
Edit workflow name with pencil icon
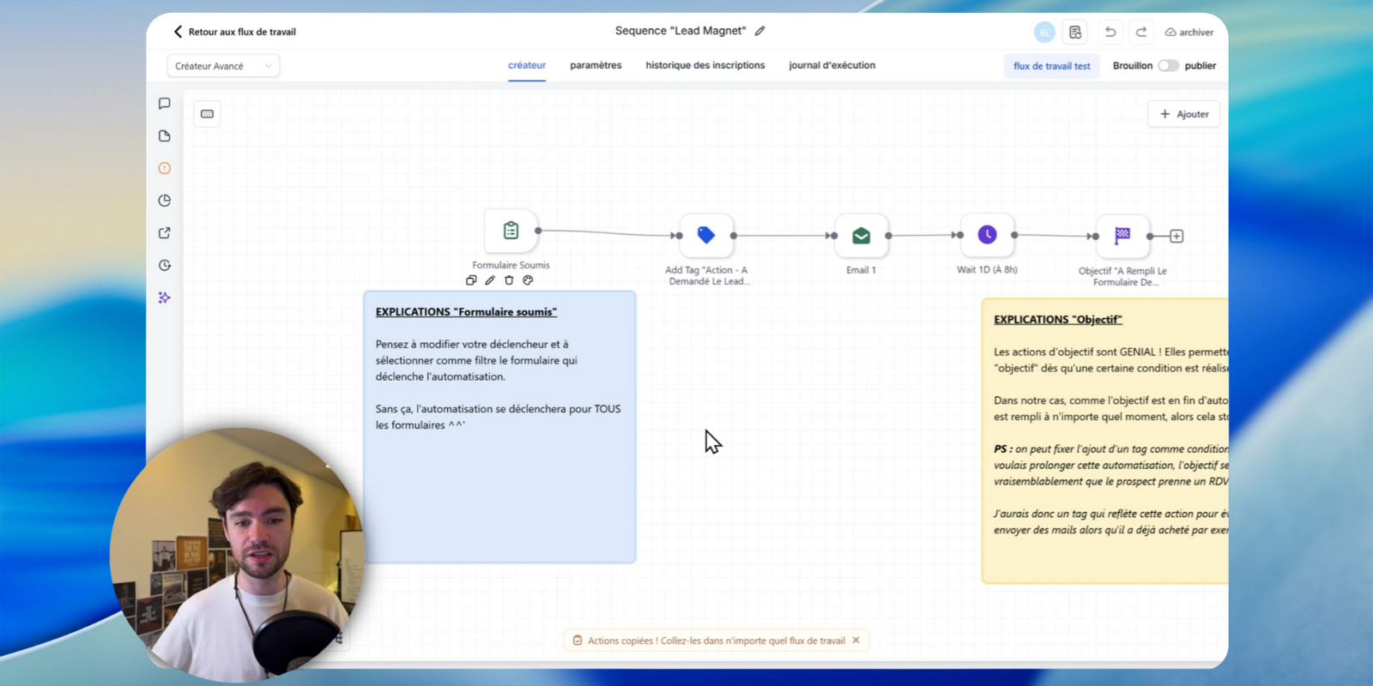tap(759, 31)
